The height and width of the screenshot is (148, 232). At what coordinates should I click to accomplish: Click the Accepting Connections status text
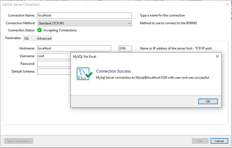click(x=60, y=30)
